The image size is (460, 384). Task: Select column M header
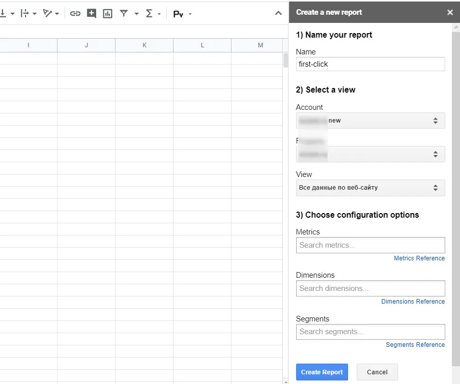(x=257, y=45)
